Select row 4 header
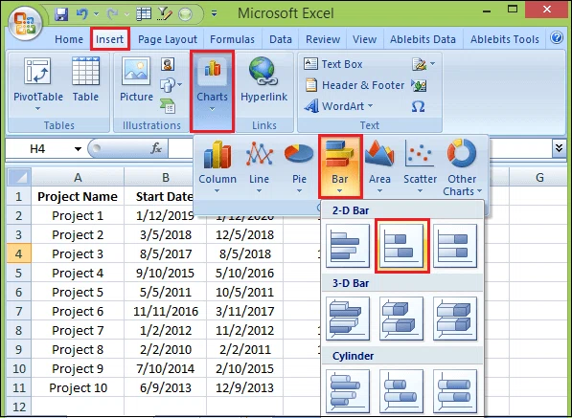Image resolution: width=572 pixels, height=418 pixels. coord(19,253)
